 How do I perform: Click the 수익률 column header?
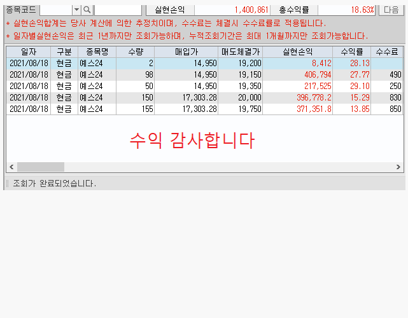coord(351,52)
